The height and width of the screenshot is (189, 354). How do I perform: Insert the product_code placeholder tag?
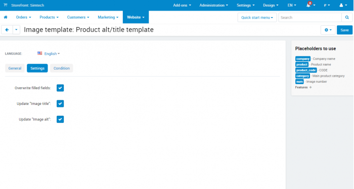coord(306,70)
